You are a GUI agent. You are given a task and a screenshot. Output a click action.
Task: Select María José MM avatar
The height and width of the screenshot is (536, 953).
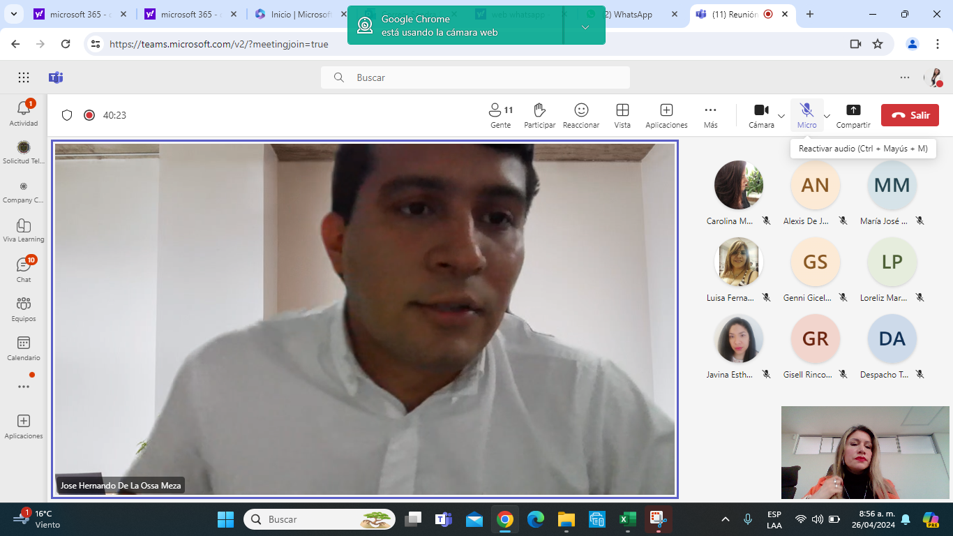[x=892, y=185]
